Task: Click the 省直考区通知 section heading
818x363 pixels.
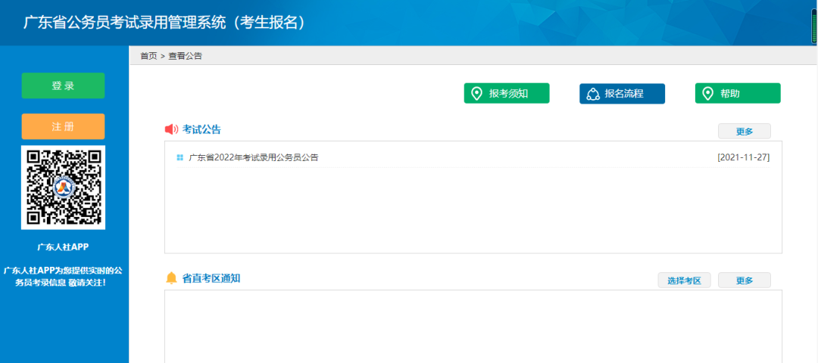Action: pyautogui.click(x=211, y=278)
